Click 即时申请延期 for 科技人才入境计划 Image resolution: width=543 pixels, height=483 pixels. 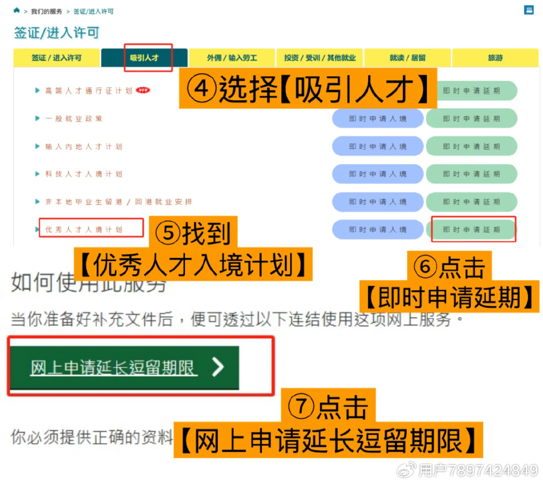click(x=471, y=174)
